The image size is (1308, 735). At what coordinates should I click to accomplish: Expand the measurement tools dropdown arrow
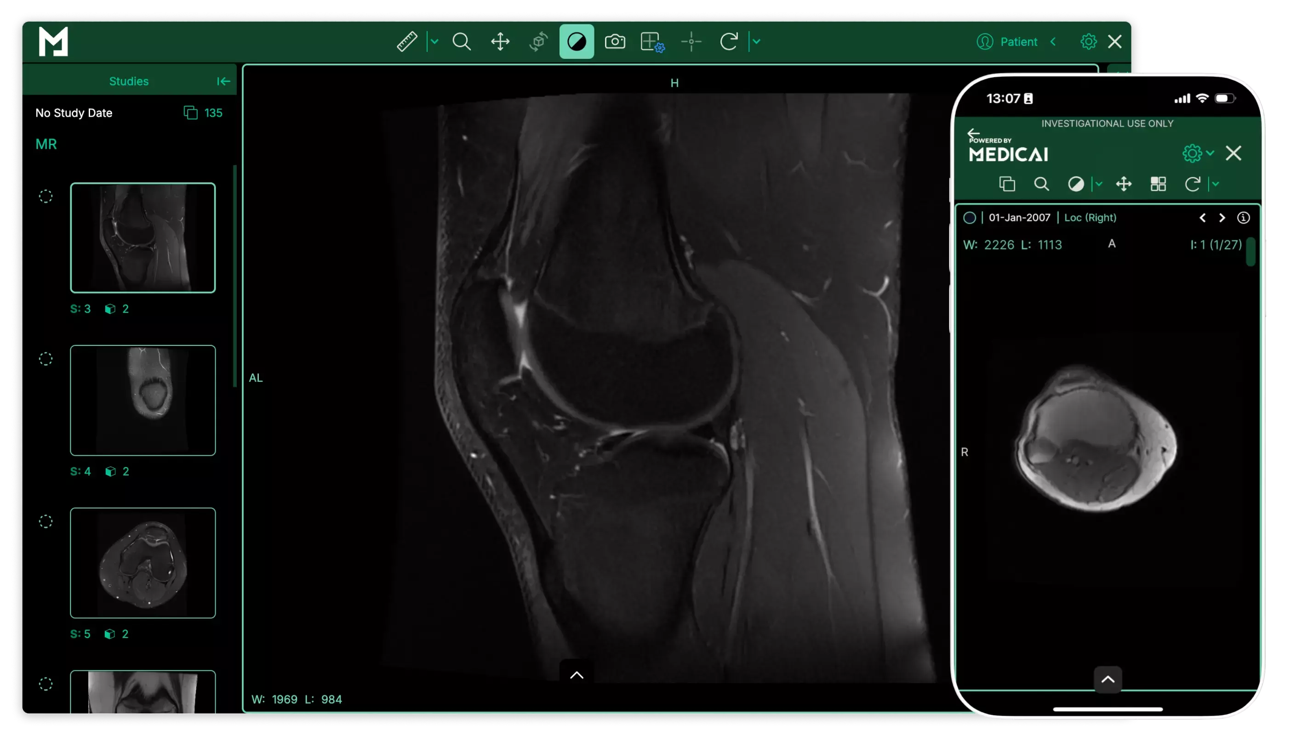[434, 42]
